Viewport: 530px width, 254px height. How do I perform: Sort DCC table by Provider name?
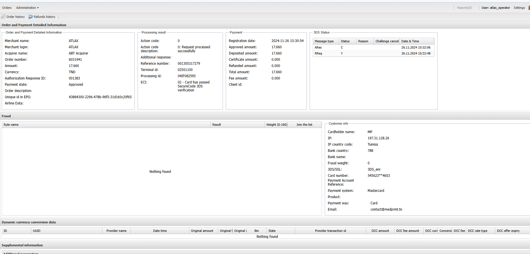[x=116, y=231]
